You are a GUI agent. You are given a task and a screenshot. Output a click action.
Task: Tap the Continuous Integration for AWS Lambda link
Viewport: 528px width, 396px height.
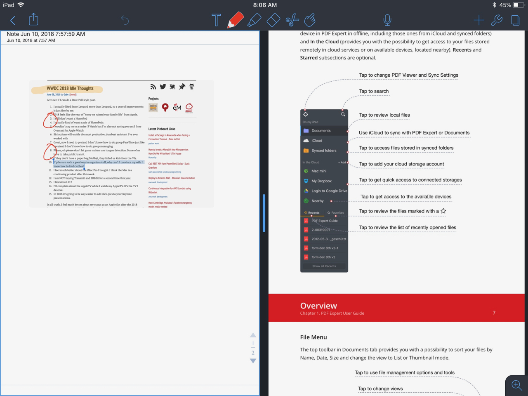170,190
